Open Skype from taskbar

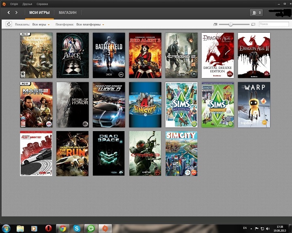coord(77,229)
